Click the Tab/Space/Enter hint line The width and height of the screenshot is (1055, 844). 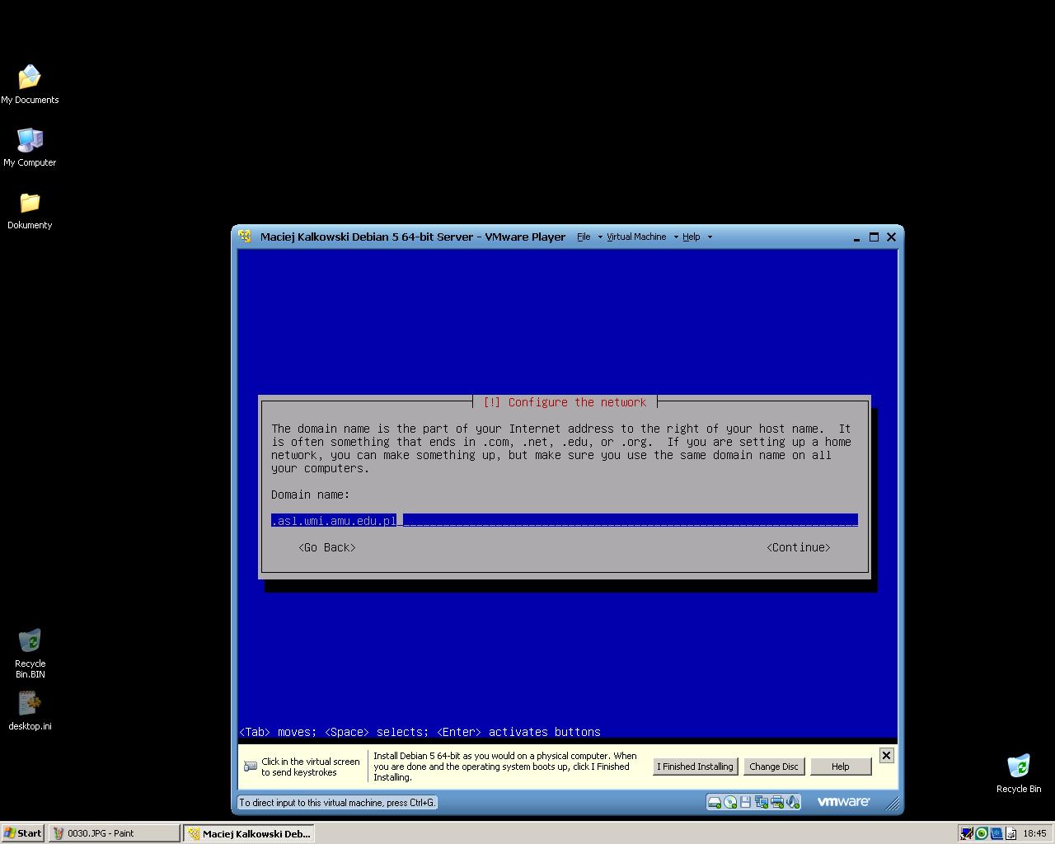pos(420,732)
